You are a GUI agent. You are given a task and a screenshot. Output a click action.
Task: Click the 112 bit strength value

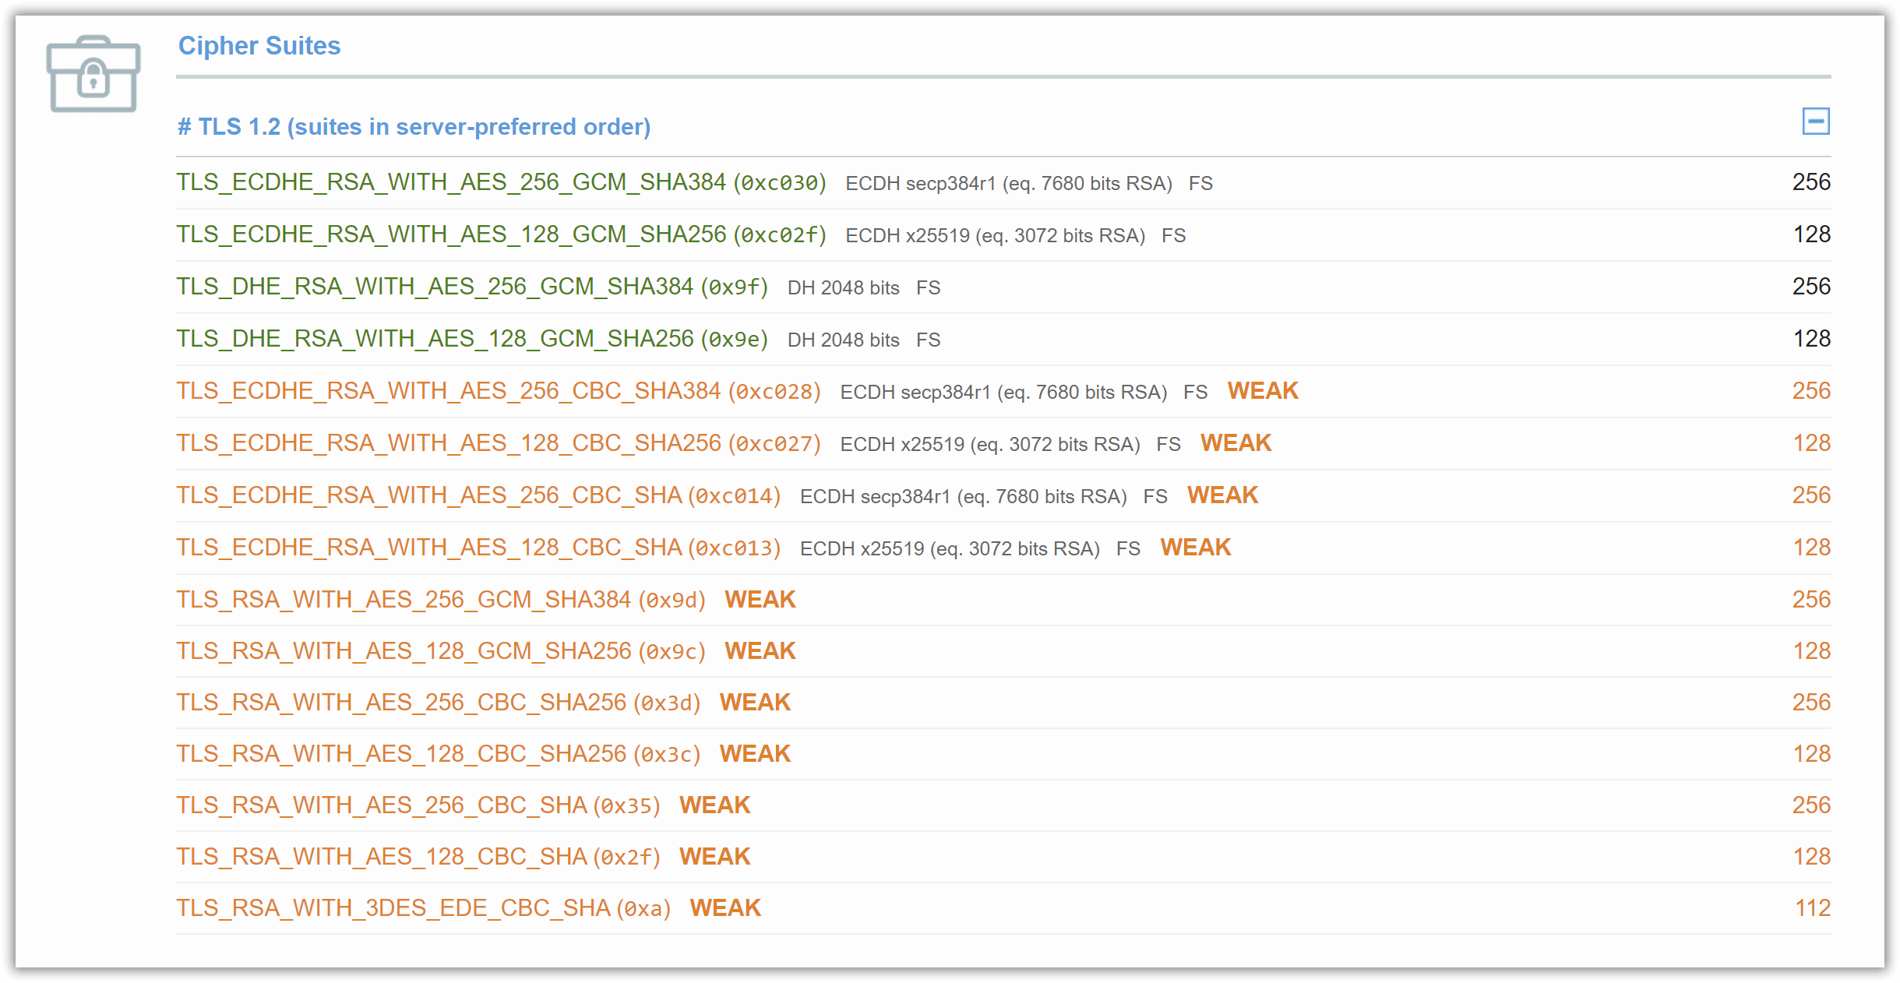[x=1812, y=908]
